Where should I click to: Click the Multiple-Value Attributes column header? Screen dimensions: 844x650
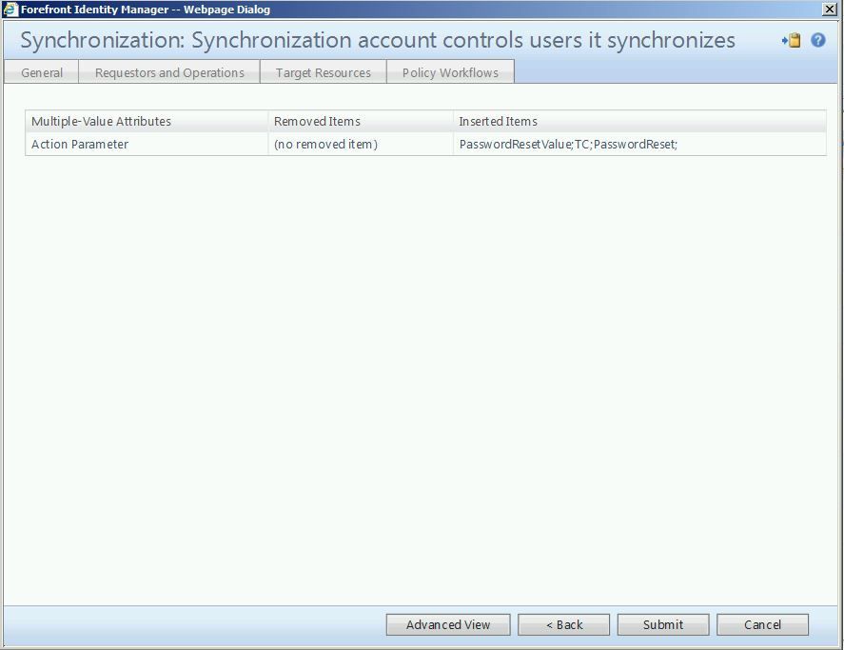coord(147,121)
